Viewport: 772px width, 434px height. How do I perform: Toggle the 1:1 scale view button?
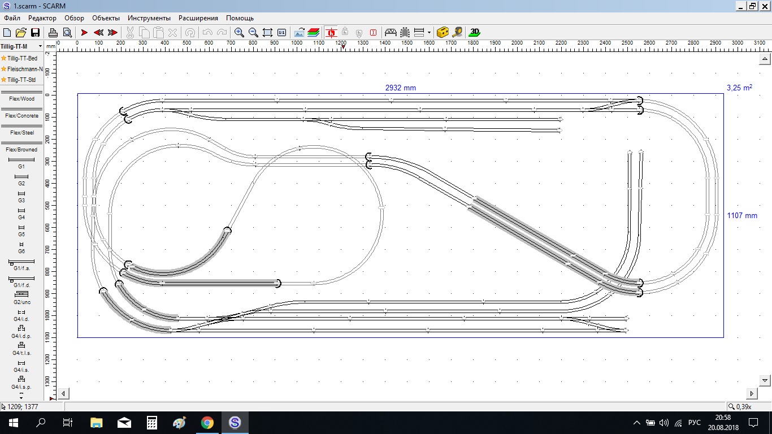tap(282, 32)
